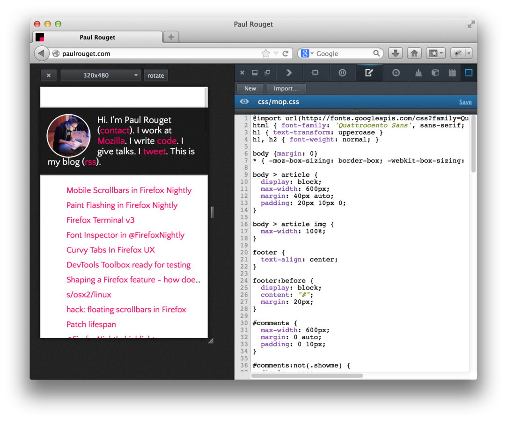Viewport: 507px width, 421px height.
Task: Open the contact link in the intro
Action: pyautogui.click(x=115, y=131)
